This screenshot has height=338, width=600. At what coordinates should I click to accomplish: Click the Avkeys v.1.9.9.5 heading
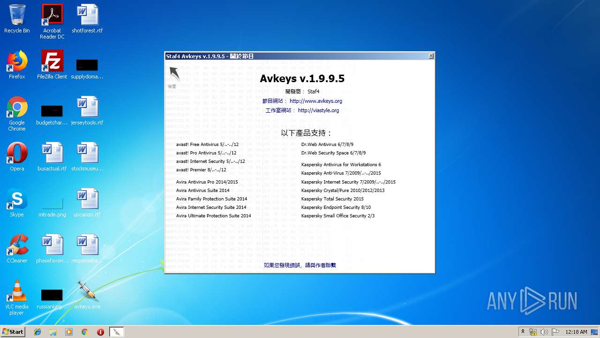click(302, 78)
